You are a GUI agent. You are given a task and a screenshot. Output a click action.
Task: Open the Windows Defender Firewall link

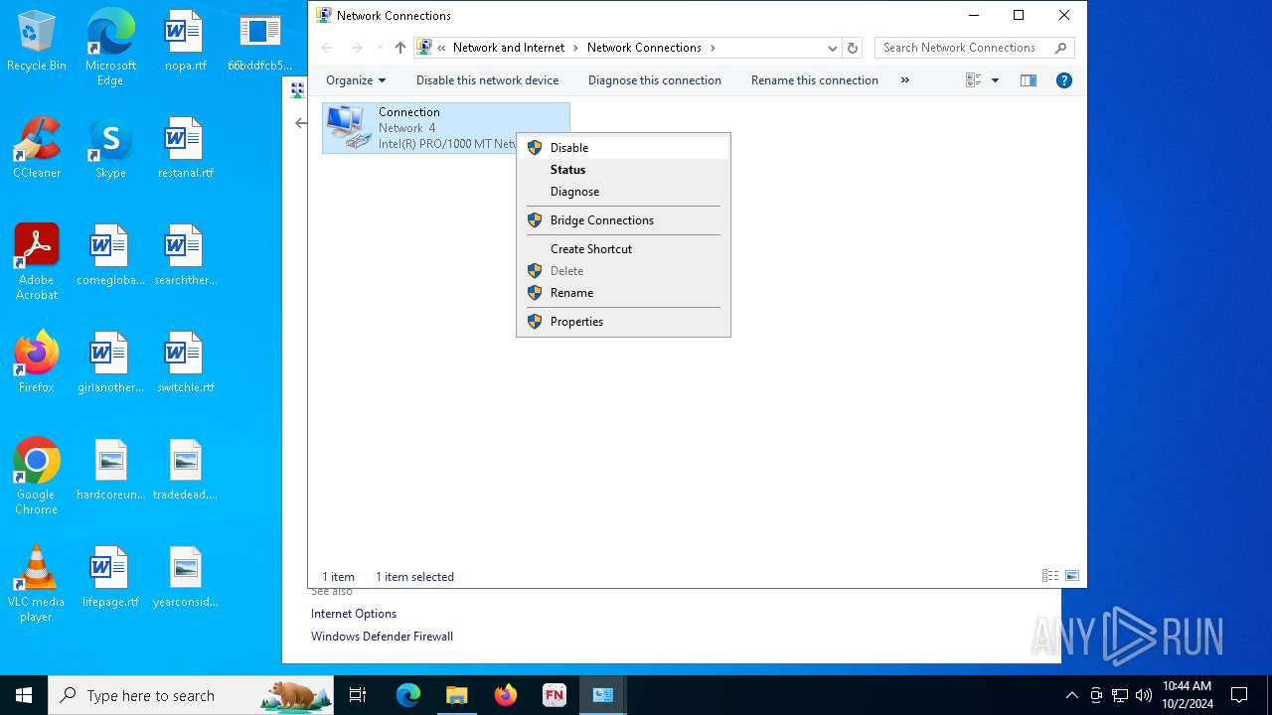[x=382, y=637]
